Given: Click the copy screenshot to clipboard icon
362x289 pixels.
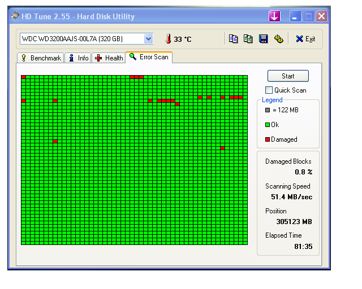Looking at the screenshot, I should (x=248, y=39).
